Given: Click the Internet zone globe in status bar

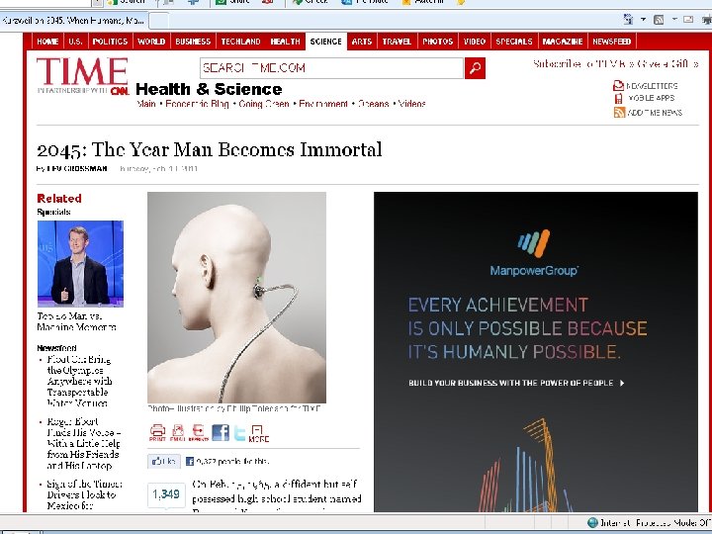Looking at the screenshot, I should [x=592, y=523].
